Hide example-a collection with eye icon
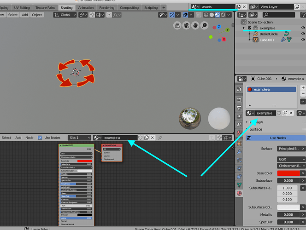Screen dimensions: 306x230 303,28
